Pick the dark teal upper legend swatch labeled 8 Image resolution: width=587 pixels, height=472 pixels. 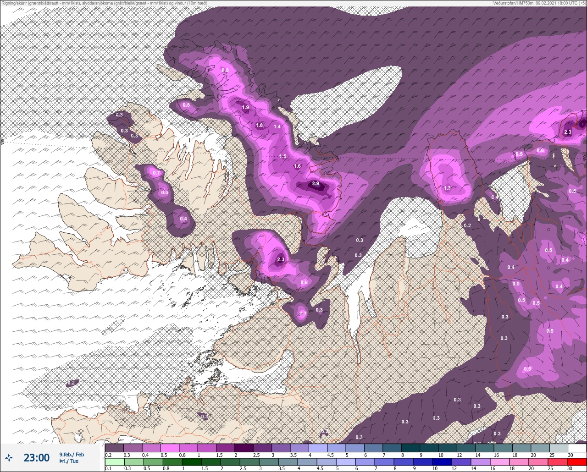[410, 448]
